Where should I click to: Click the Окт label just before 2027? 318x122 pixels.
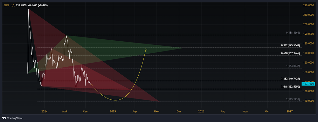click(x=267, y=112)
